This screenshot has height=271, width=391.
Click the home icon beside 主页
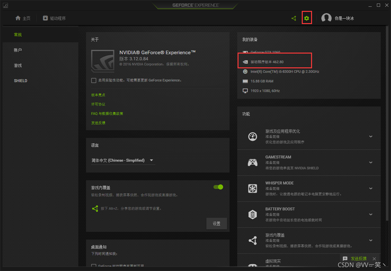click(18, 18)
